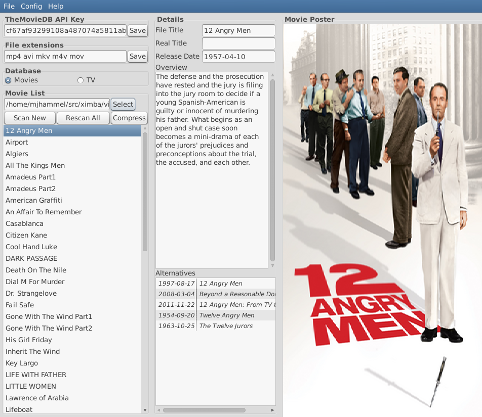The width and height of the screenshot is (482, 417).
Task: Select Lifeboat in the movie list
Action: 72,409
